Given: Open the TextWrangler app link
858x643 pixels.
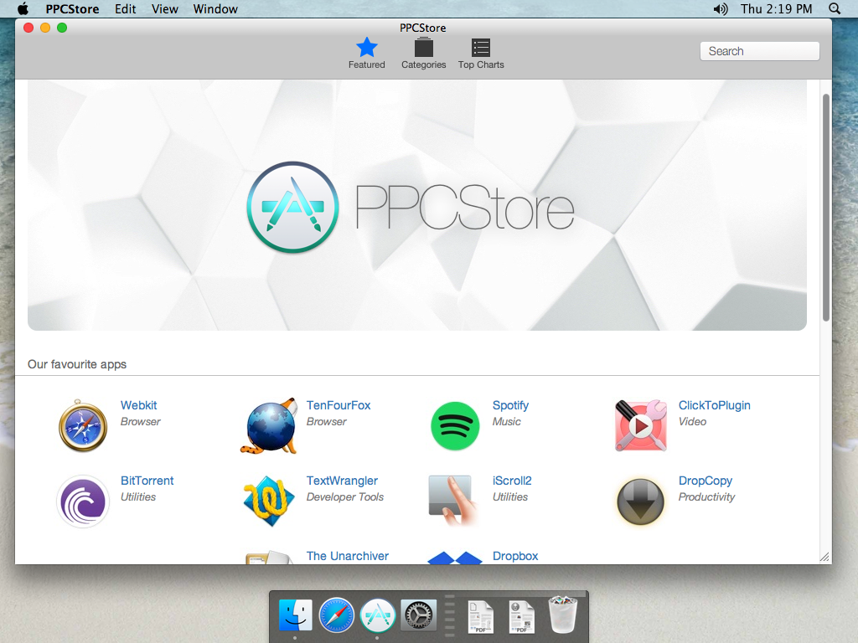Looking at the screenshot, I should click(x=342, y=481).
